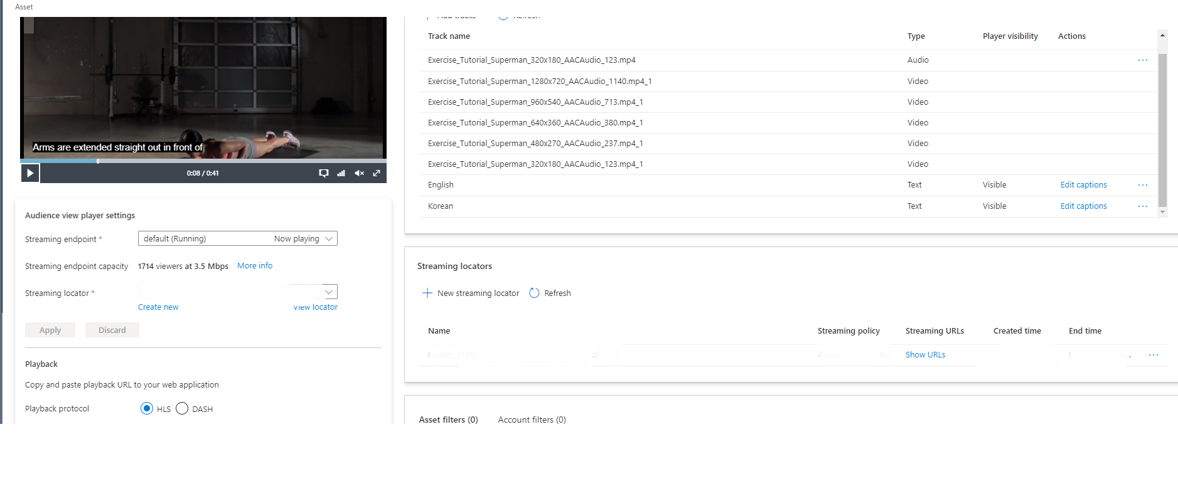This screenshot has width=1178, height=486.
Task: Click the tracks table scrollbar up arrow
Action: [1162, 35]
